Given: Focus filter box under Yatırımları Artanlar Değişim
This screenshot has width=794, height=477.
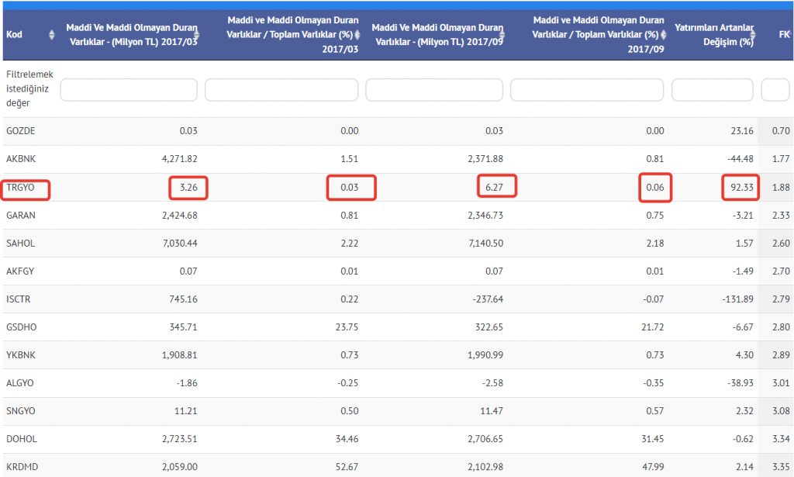Looking at the screenshot, I should coord(712,90).
